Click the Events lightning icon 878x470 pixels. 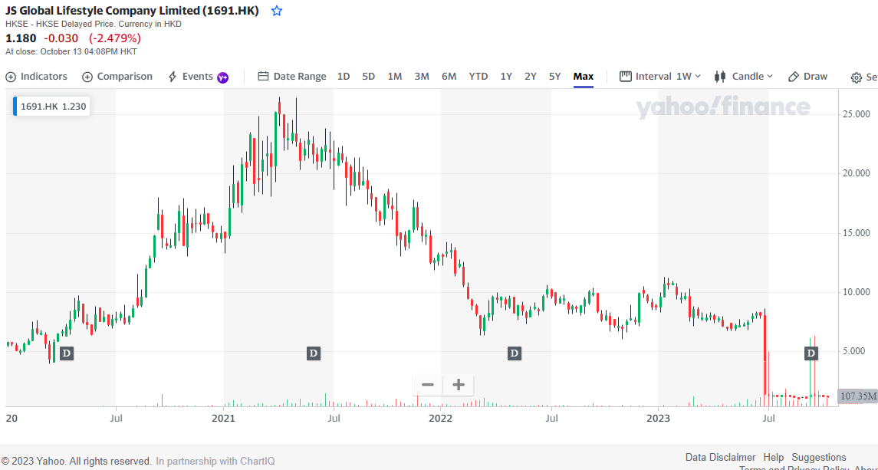[173, 77]
